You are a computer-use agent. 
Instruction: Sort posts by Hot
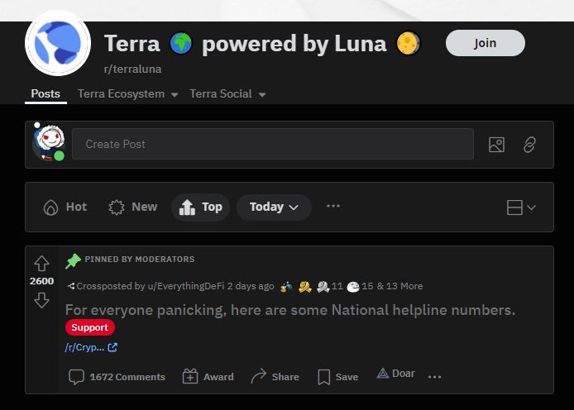65,207
